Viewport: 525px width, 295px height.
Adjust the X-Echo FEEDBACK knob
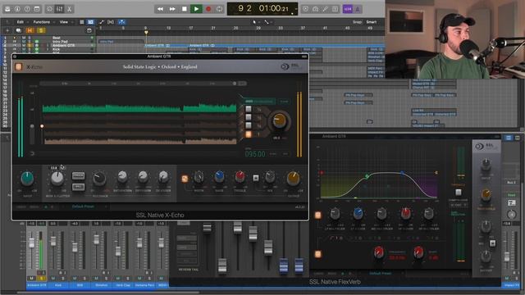click(99, 179)
